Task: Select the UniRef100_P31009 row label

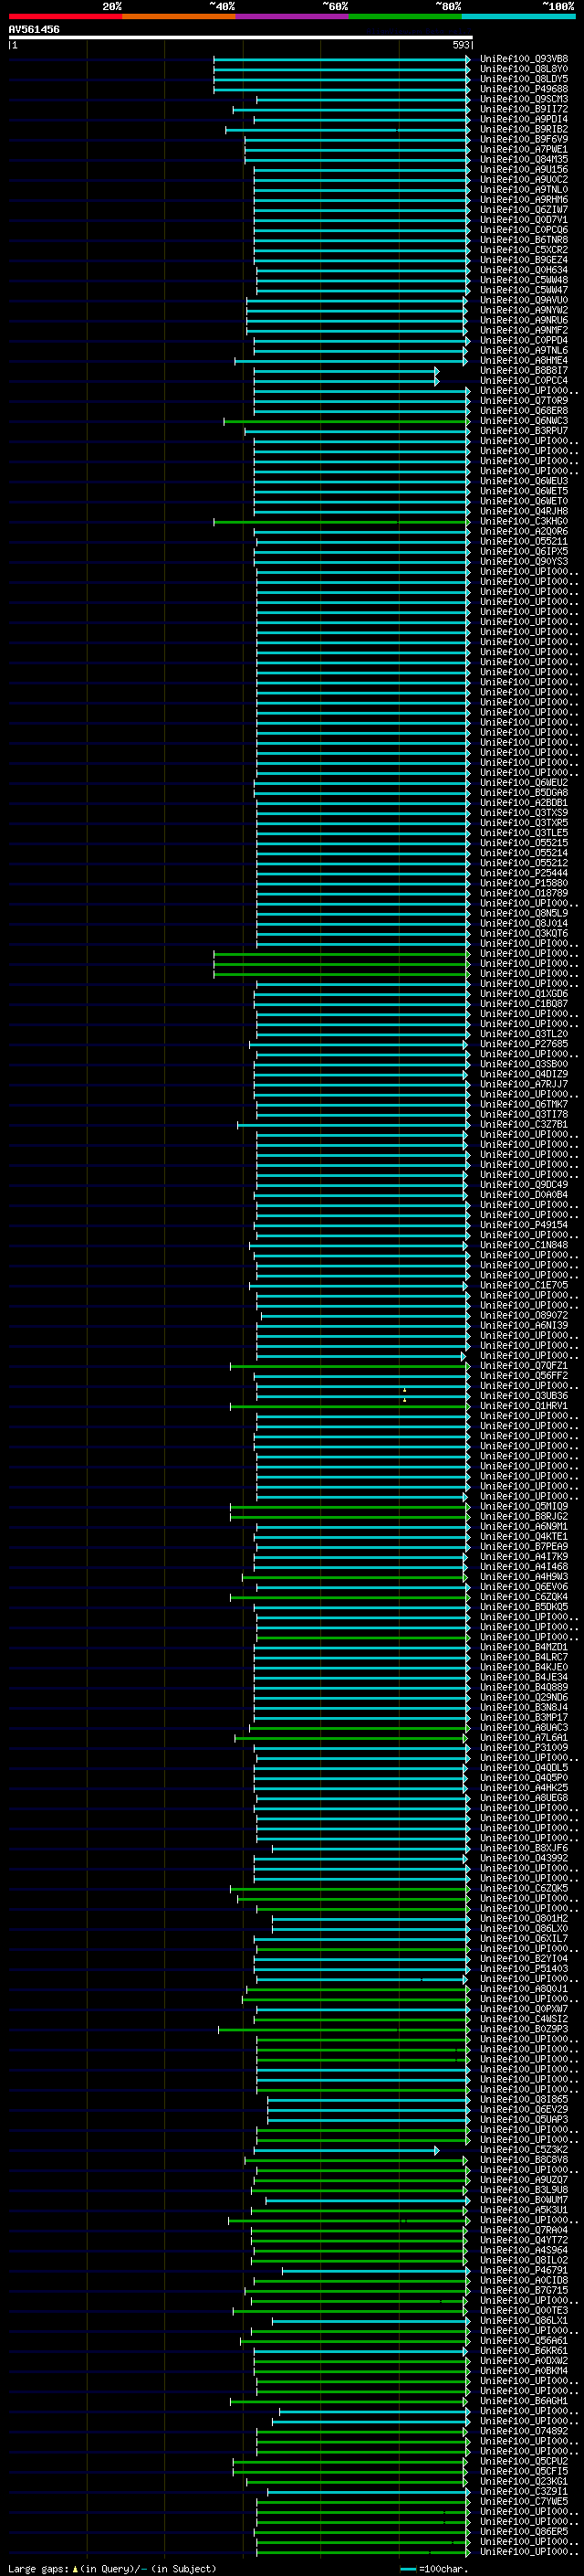Action: click(x=524, y=1748)
